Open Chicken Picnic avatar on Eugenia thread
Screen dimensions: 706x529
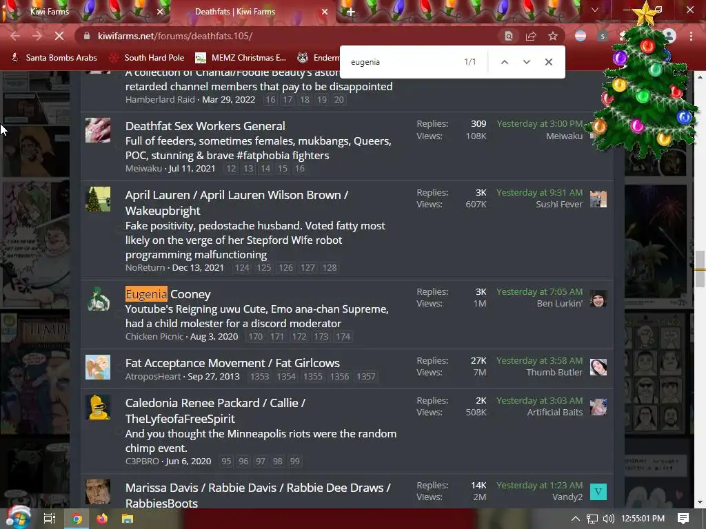click(x=98, y=298)
